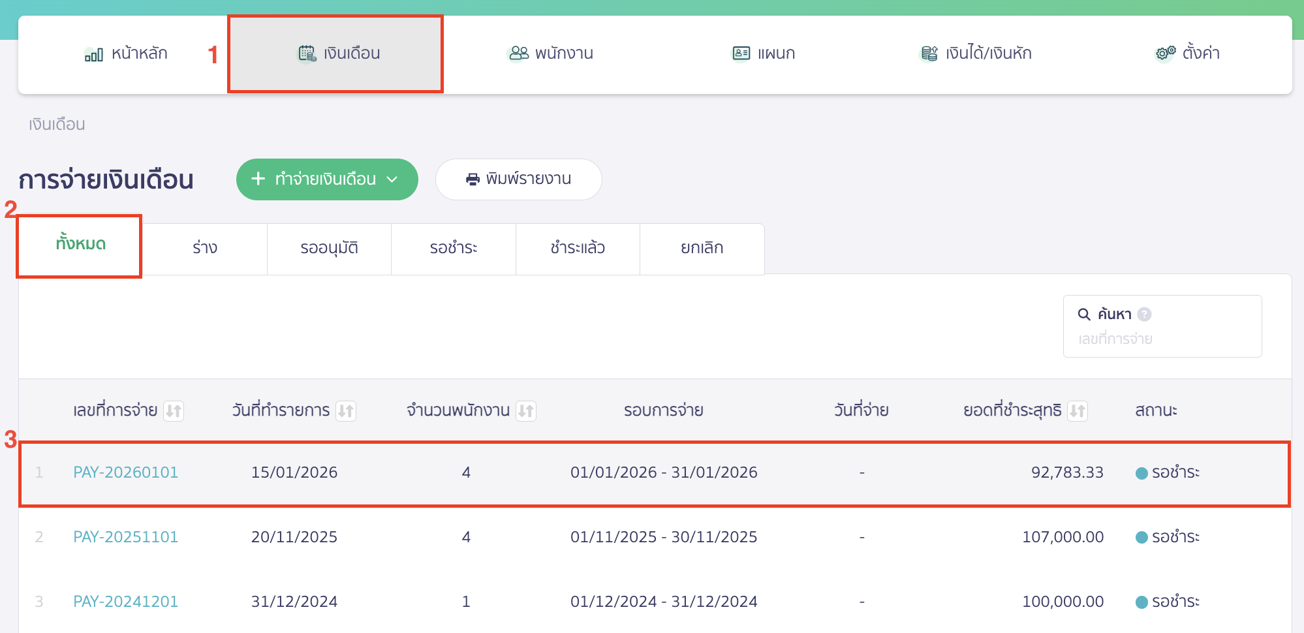Open payment record PAY-20260101
Screen dimensions: 1304x633
(125, 472)
